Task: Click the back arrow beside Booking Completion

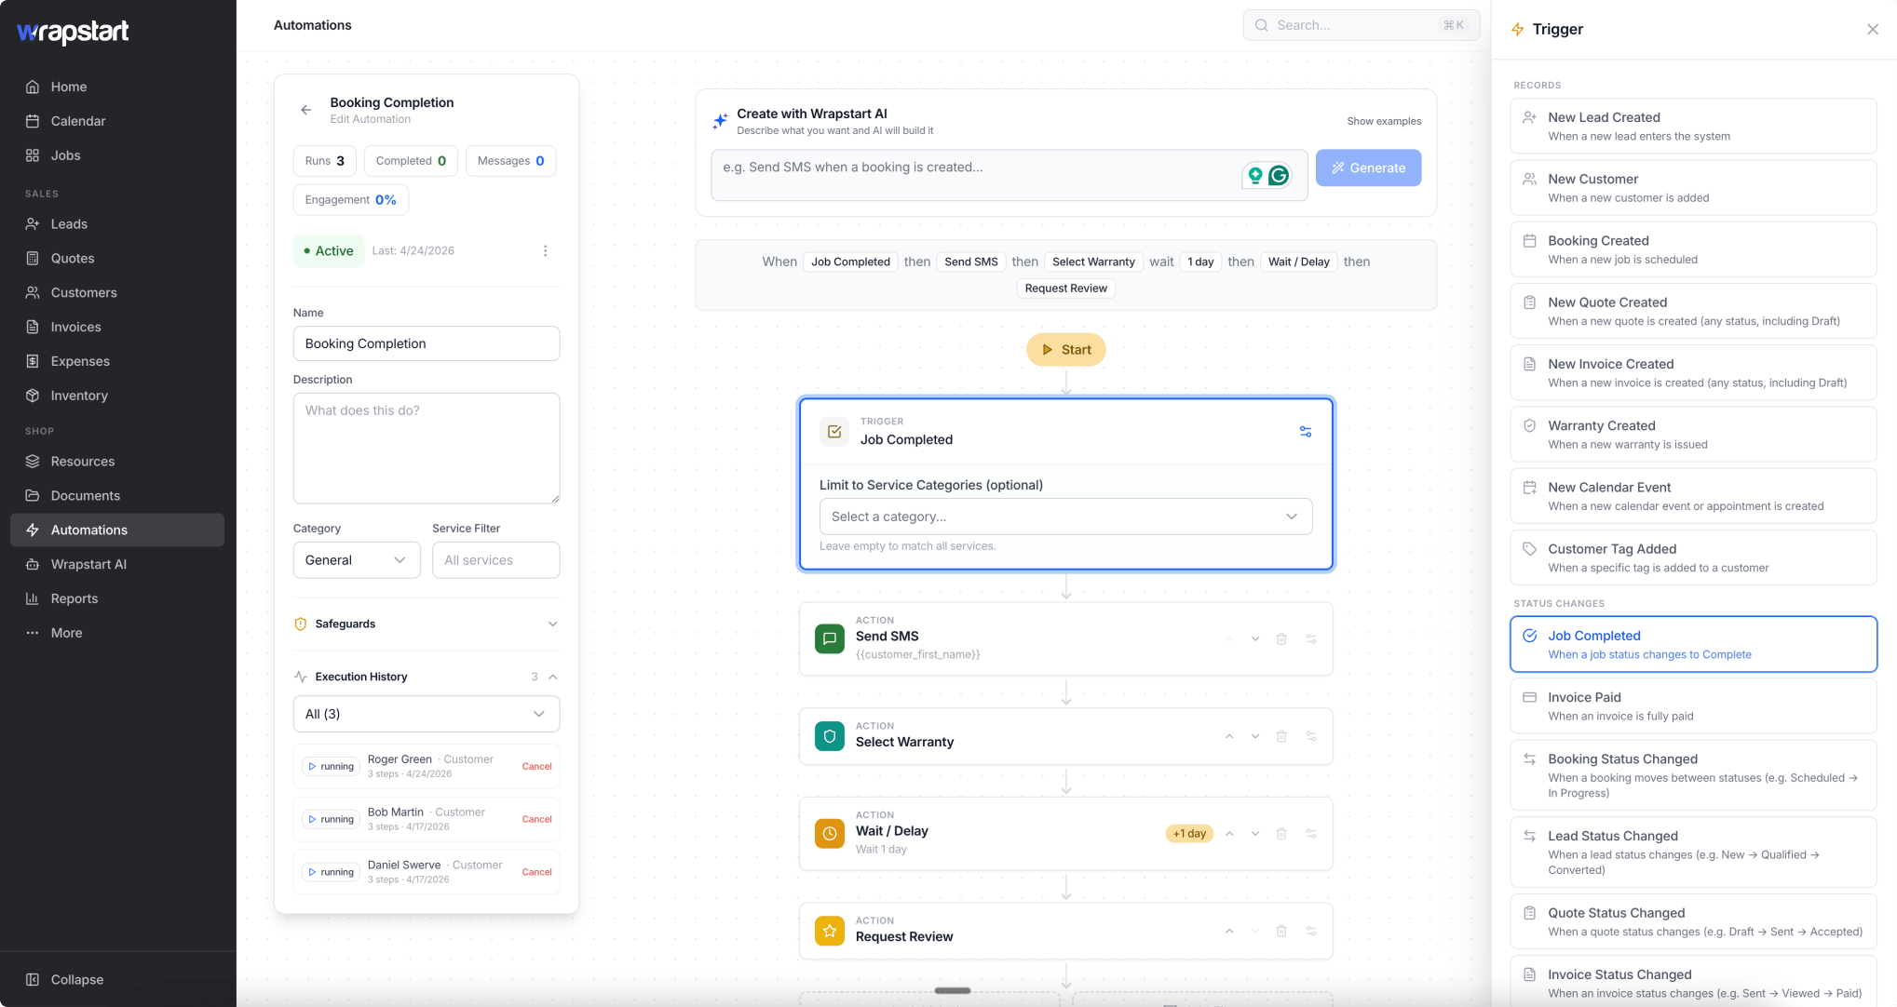Action: 305,110
